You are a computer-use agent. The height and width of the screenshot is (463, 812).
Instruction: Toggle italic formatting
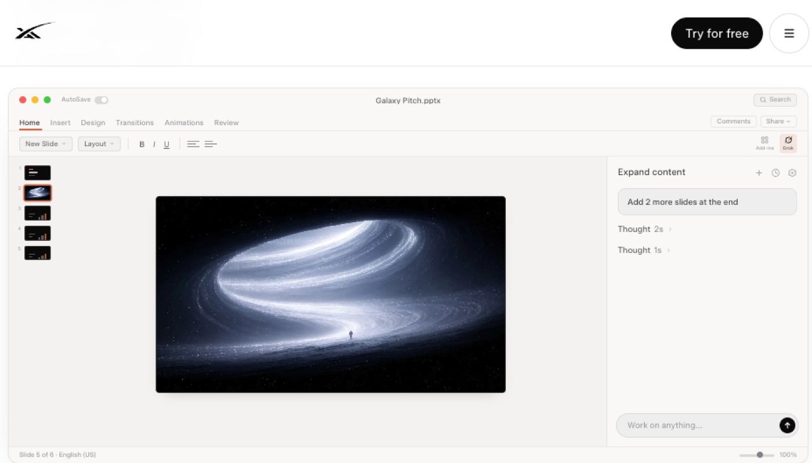154,144
